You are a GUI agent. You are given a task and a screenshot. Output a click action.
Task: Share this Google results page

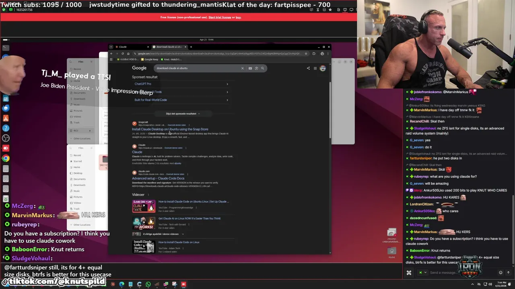308,68
